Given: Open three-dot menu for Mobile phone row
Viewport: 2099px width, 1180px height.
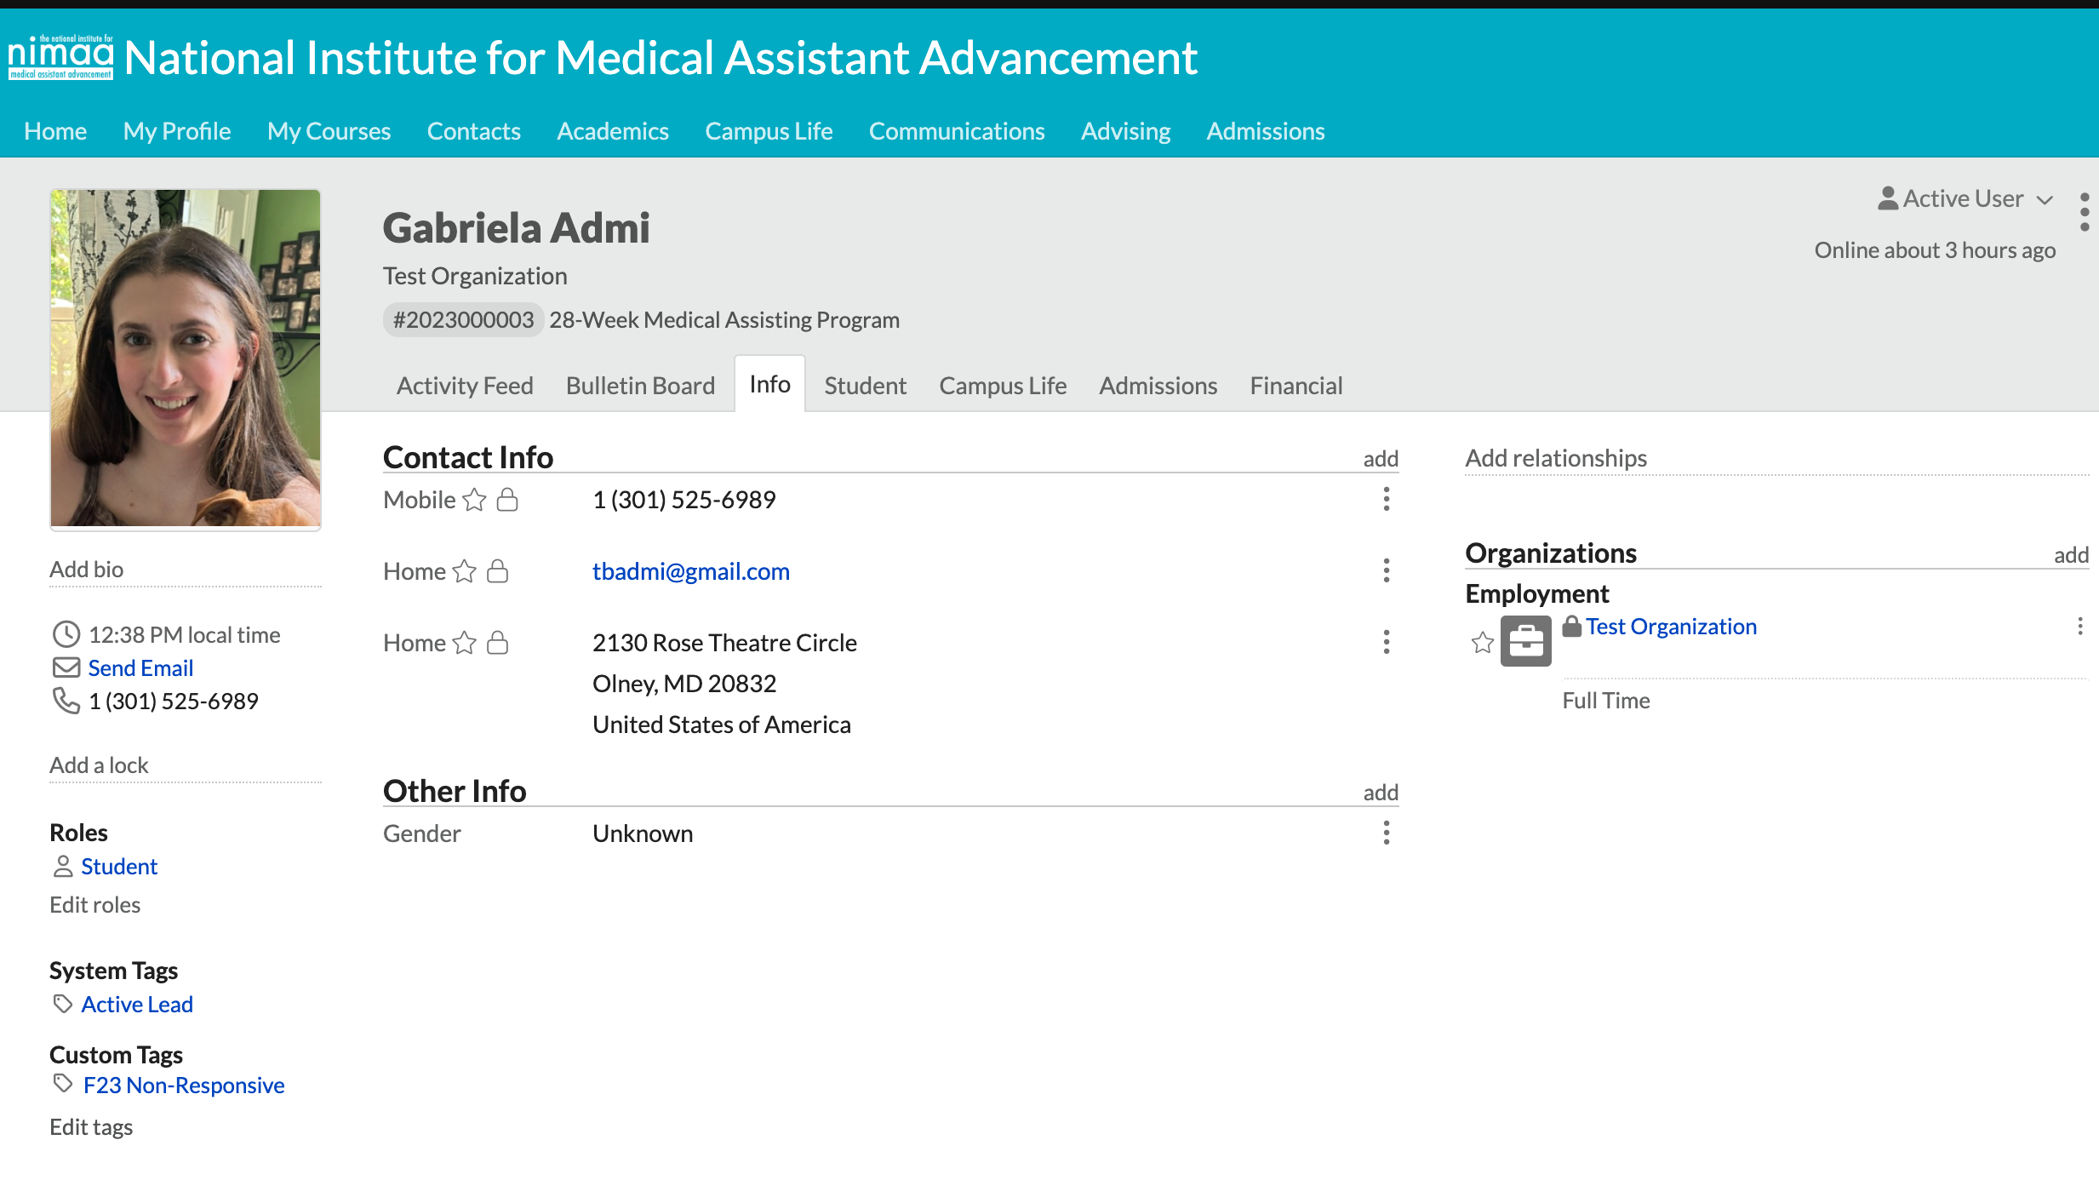Looking at the screenshot, I should coord(1386,499).
